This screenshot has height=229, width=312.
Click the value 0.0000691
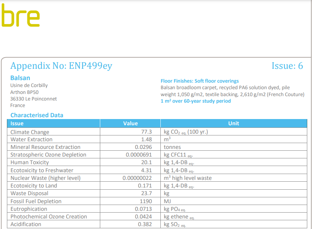(139, 155)
